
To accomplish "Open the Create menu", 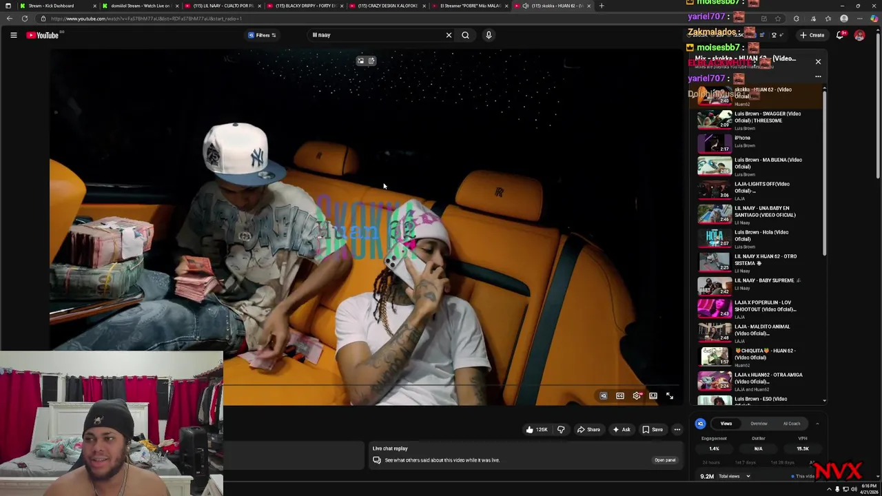I will [812, 35].
